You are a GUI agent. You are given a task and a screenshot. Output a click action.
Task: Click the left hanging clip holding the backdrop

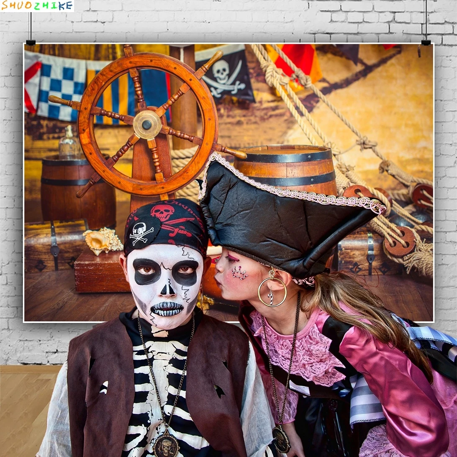[31, 41]
